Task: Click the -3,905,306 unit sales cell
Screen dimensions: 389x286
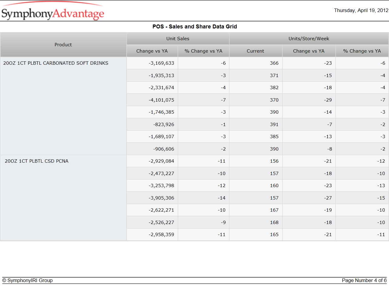Action: [152, 198]
